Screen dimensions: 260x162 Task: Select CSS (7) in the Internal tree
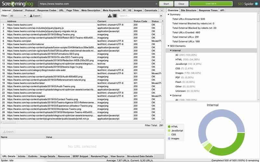(x=184, y=68)
